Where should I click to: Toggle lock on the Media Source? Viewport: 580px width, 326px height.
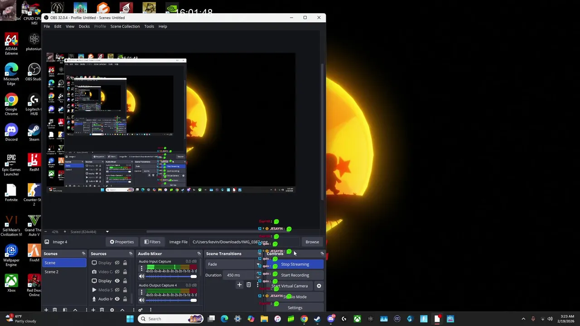125,290
